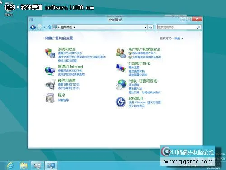
Task: Click the 网络和 Internet globe icon
Action: pos(50,71)
